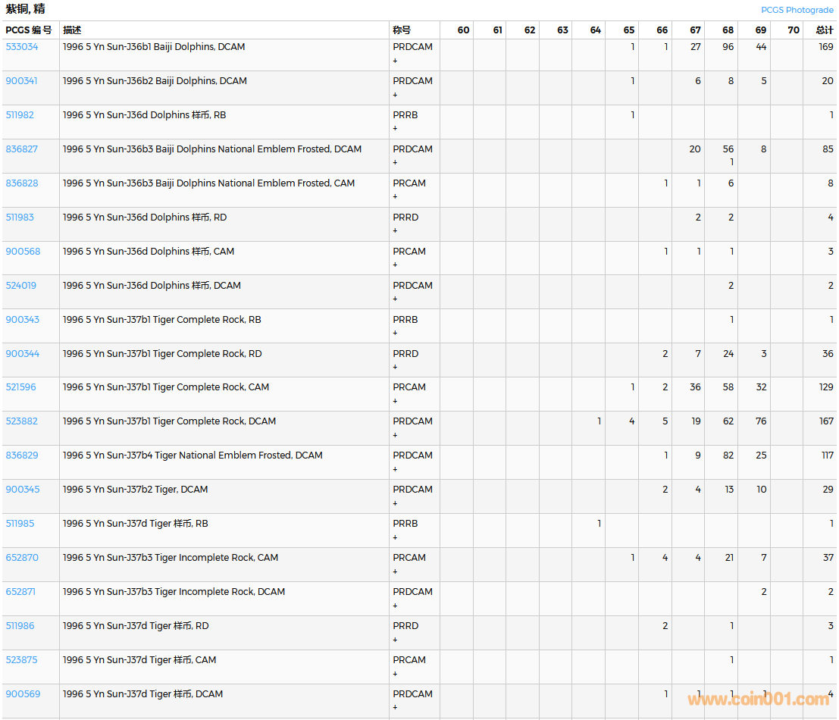Viewport: 839px width, 720px height.
Task: Click the 总计 column header
Action: coord(824,30)
